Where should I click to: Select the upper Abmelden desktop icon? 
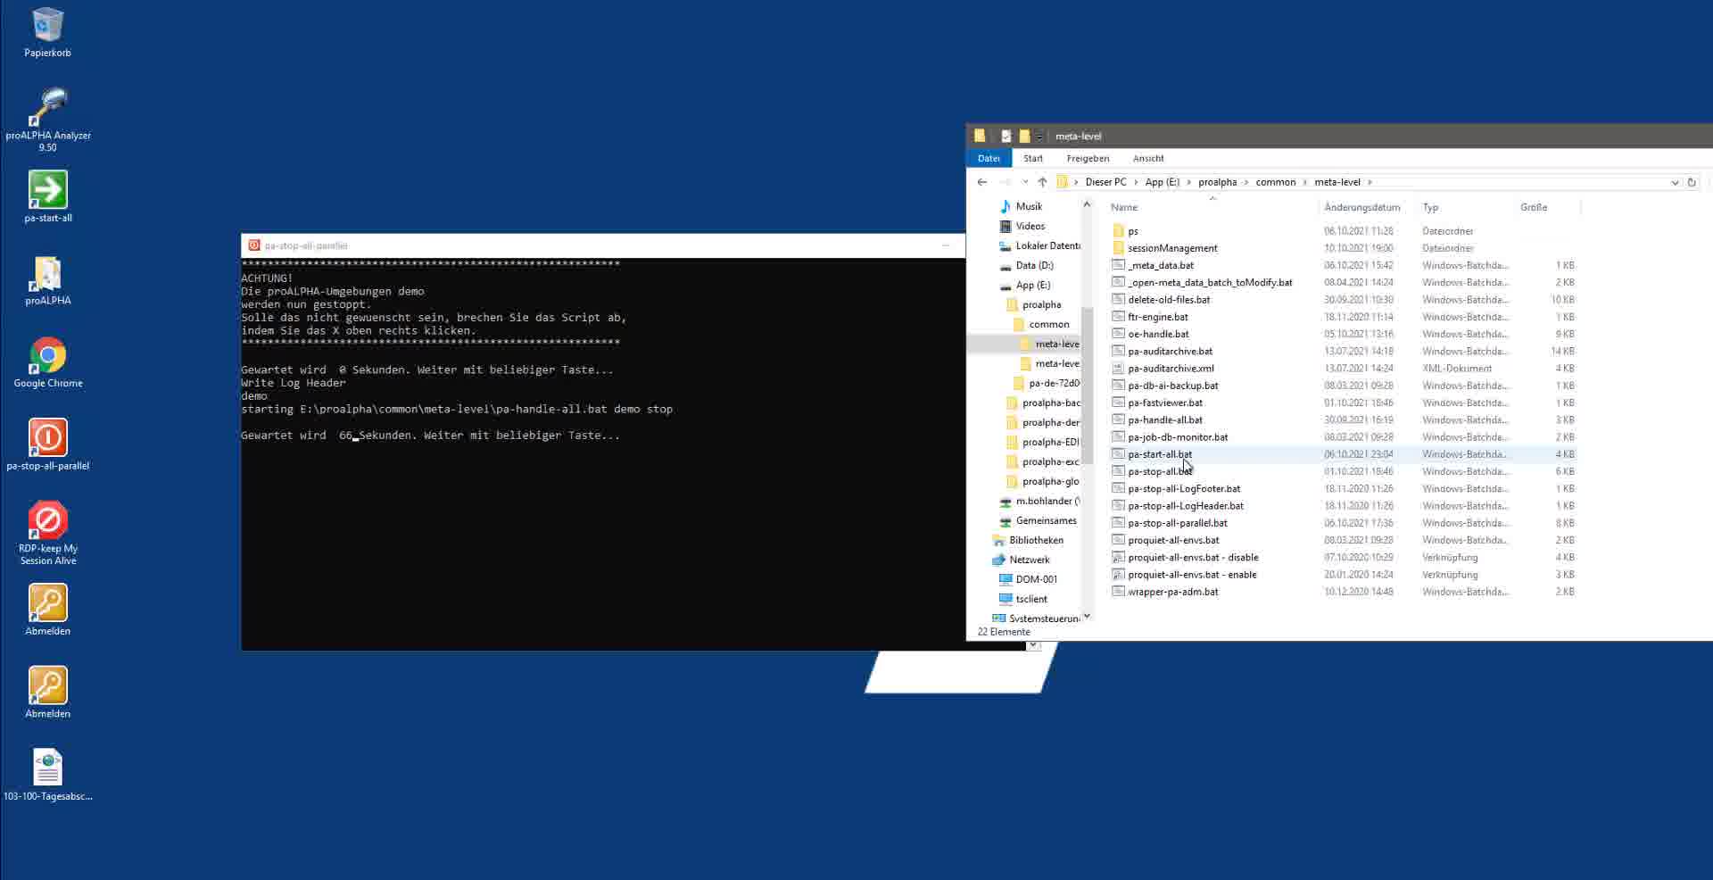pyautogui.click(x=47, y=610)
